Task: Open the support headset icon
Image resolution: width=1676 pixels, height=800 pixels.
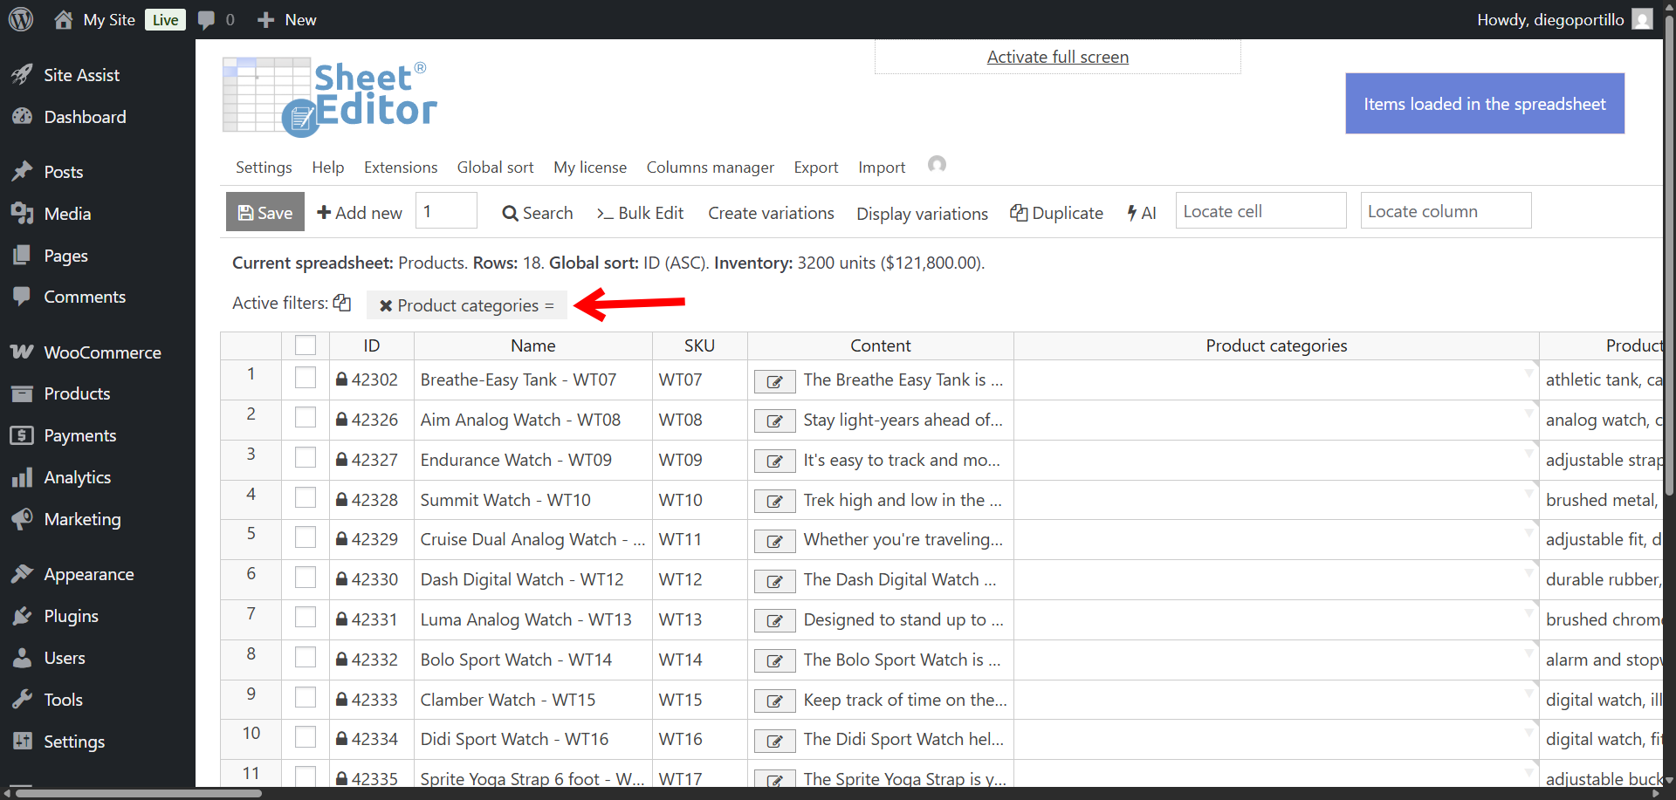Action: click(937, 165)
